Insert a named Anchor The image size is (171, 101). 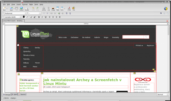coord(44,9)
